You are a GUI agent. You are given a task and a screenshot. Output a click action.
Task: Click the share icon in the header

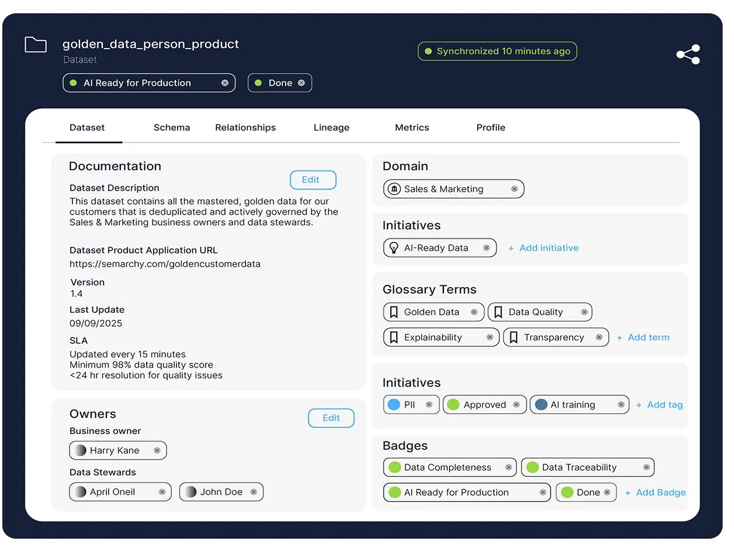tap(688, 54)
